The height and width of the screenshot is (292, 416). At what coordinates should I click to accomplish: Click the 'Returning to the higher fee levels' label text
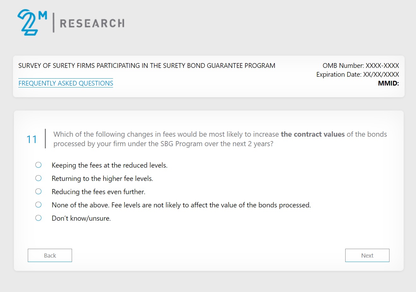(x=102, y=179)
